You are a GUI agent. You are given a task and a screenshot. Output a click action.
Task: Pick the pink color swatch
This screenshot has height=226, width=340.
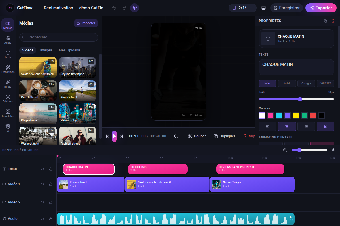coord(271,116)
